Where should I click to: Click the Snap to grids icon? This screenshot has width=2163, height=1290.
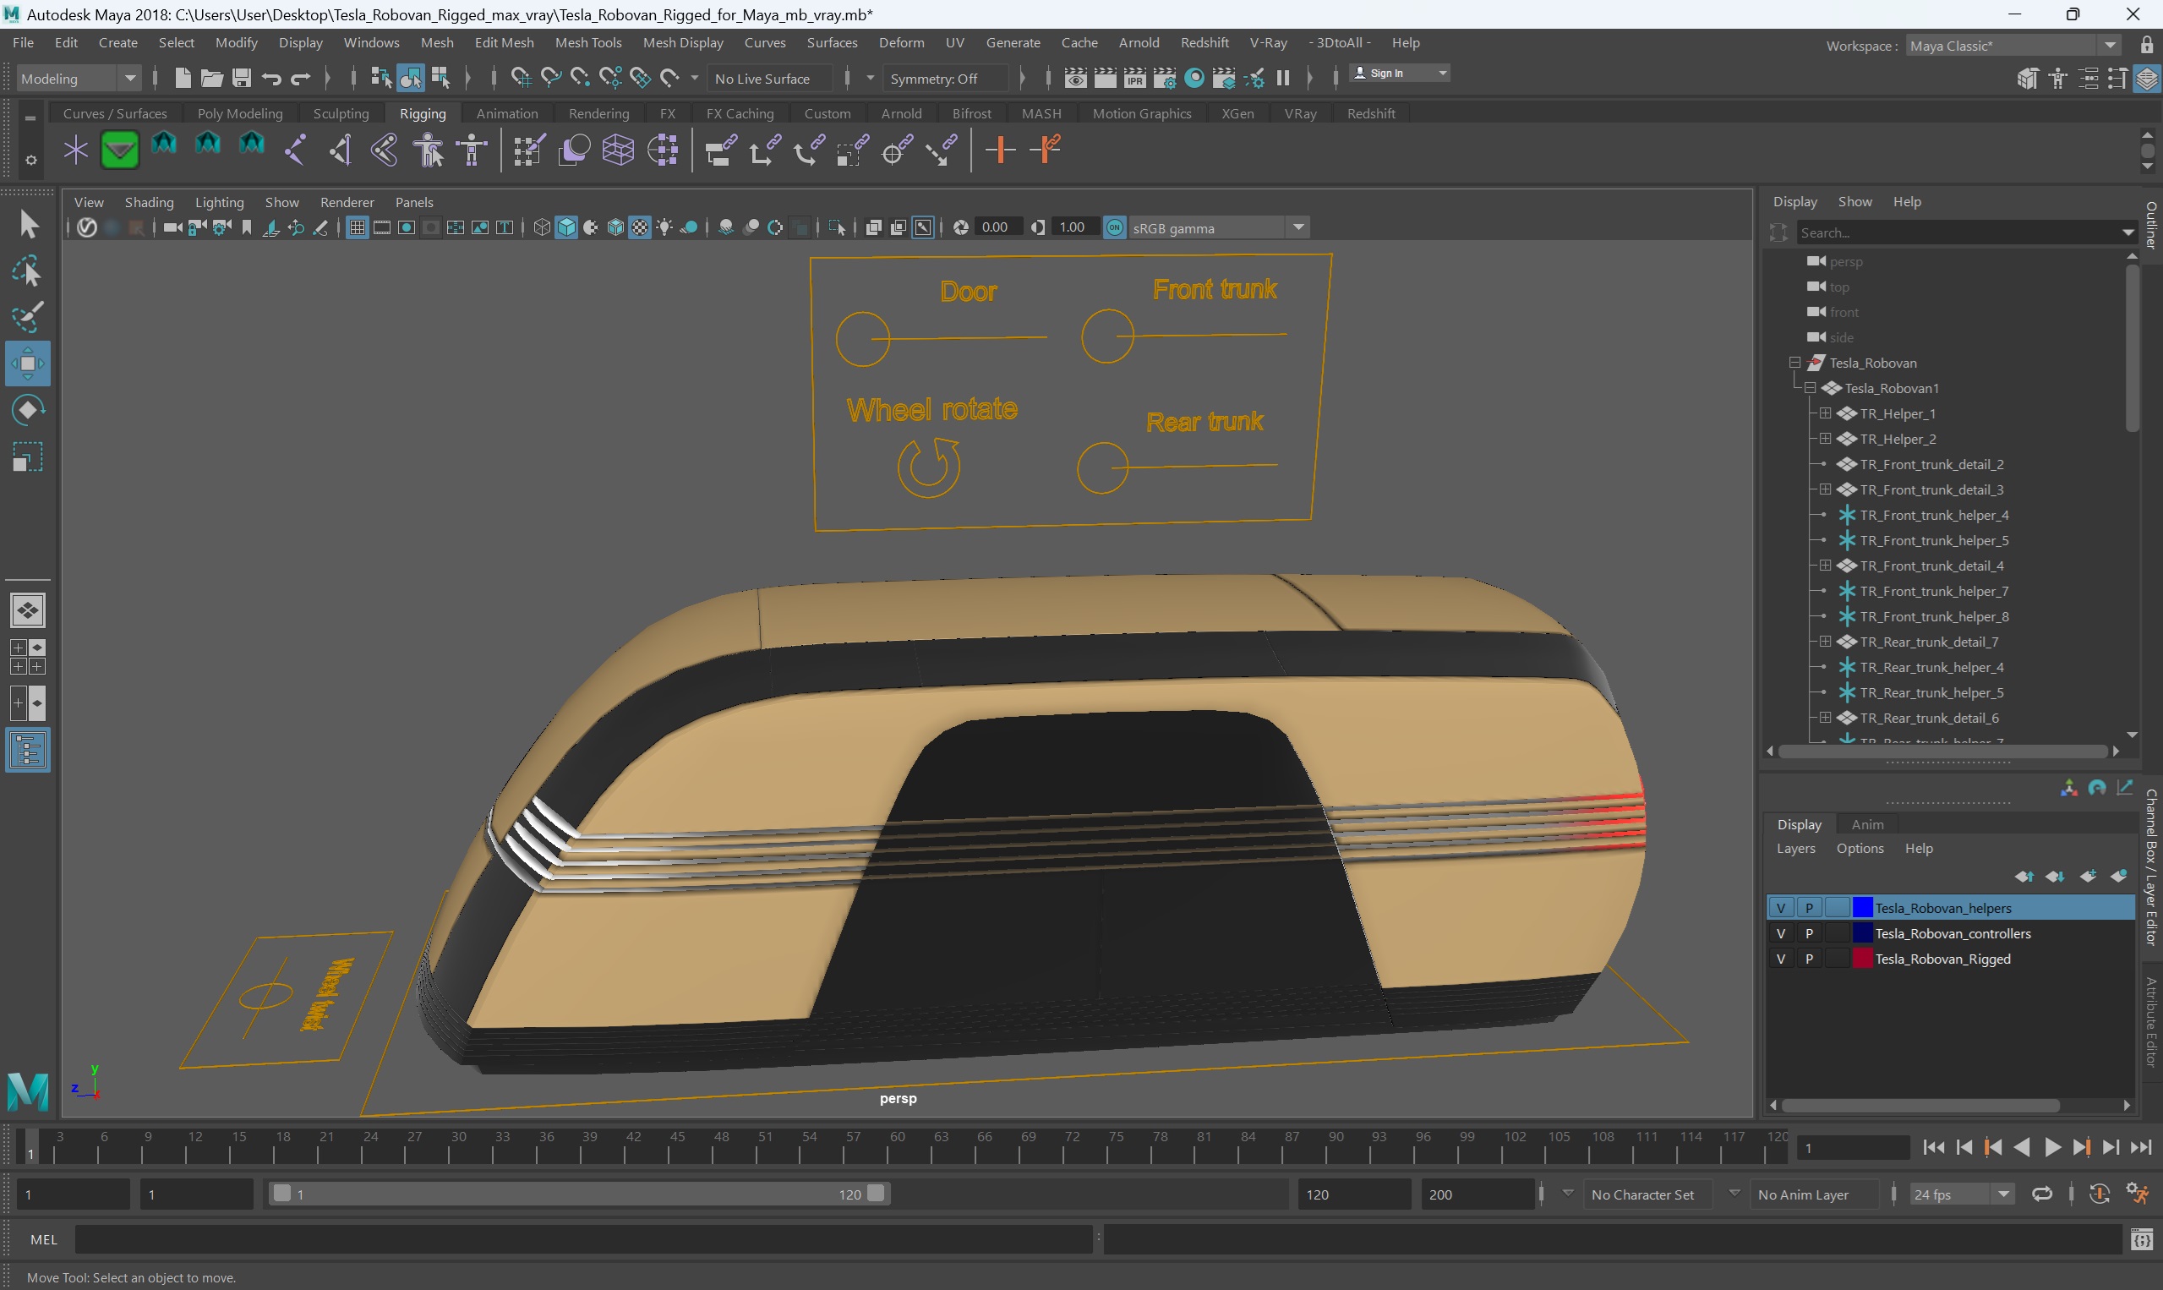coord(521,79)
